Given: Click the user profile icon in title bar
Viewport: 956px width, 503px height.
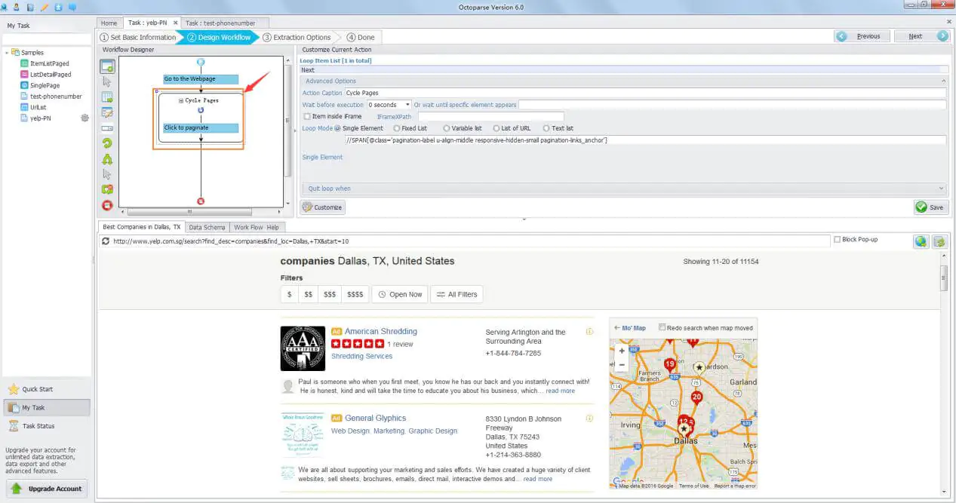Looking at the screenshot, I should (16, 7).
